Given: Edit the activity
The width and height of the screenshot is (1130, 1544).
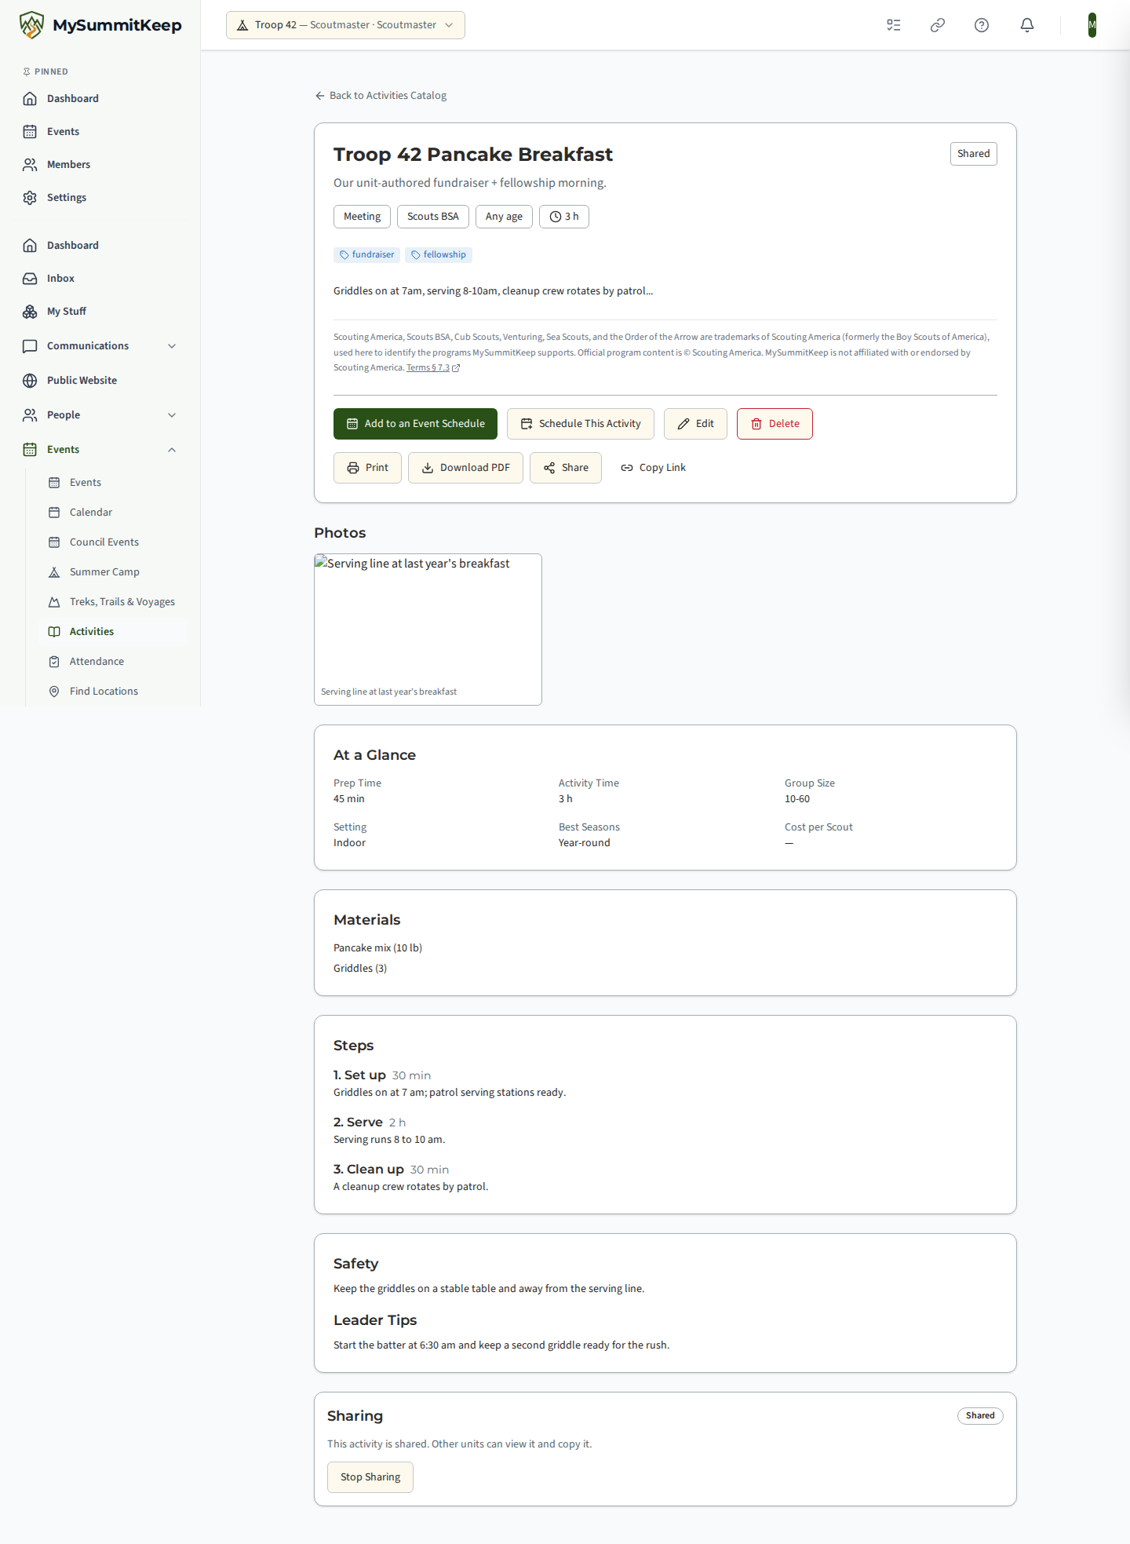Looking at the screenshot, I should [x=695, y=424].
